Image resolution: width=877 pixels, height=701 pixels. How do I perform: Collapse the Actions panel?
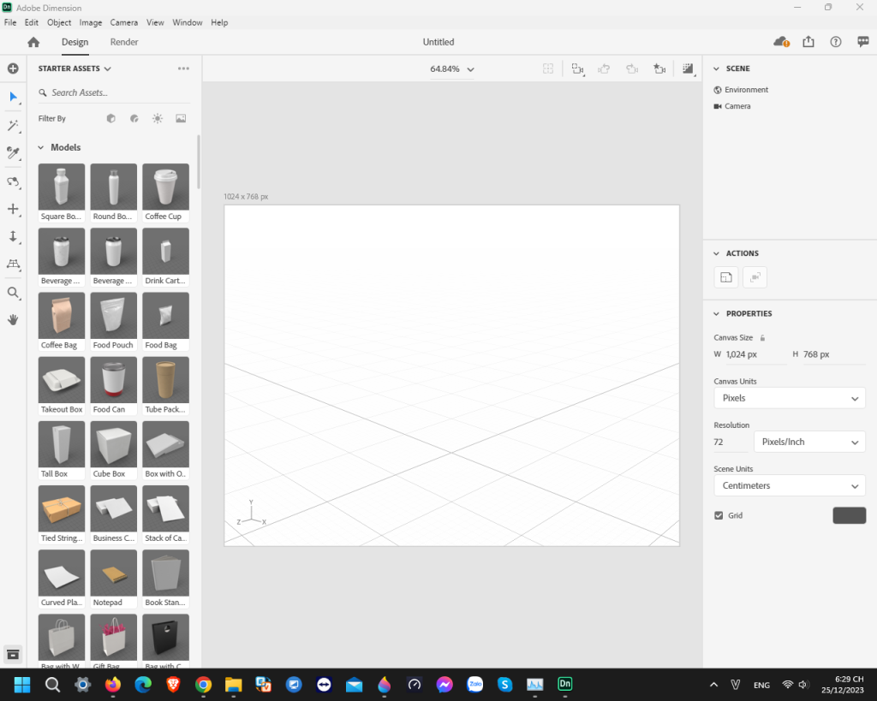[716, 253]
